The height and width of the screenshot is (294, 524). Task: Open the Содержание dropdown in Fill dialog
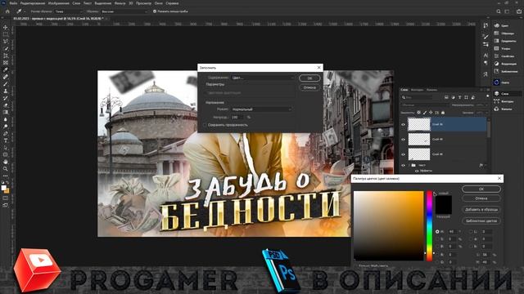pyautogui.click(x=263, y=78)
